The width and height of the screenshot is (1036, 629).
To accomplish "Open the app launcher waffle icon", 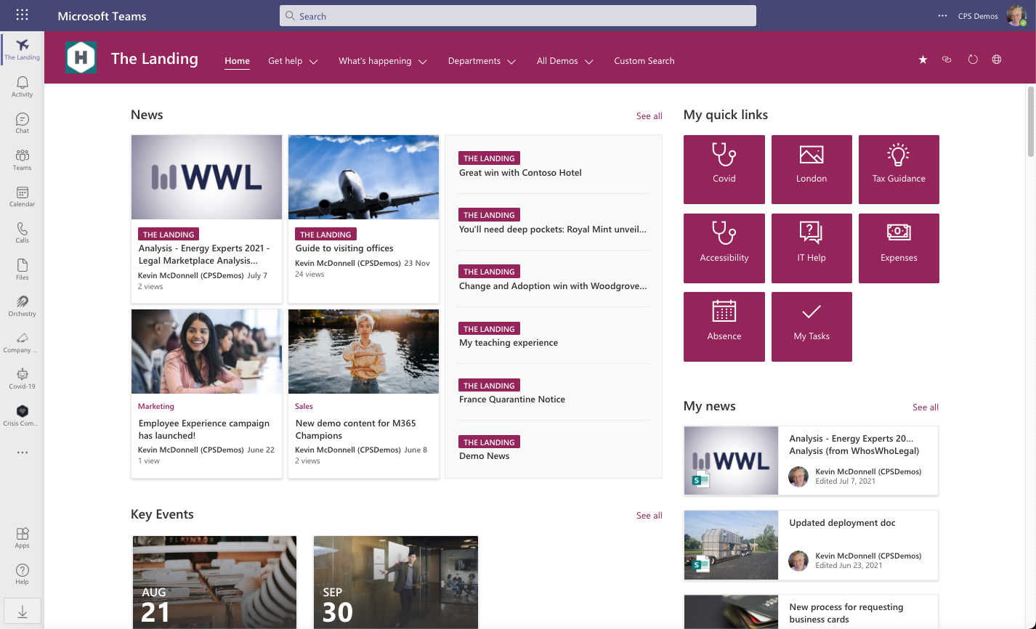I will click(22, 15).
